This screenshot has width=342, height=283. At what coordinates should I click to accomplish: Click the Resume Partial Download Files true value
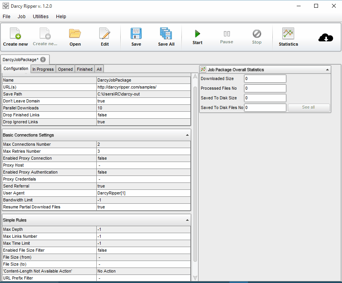point(101,207)
